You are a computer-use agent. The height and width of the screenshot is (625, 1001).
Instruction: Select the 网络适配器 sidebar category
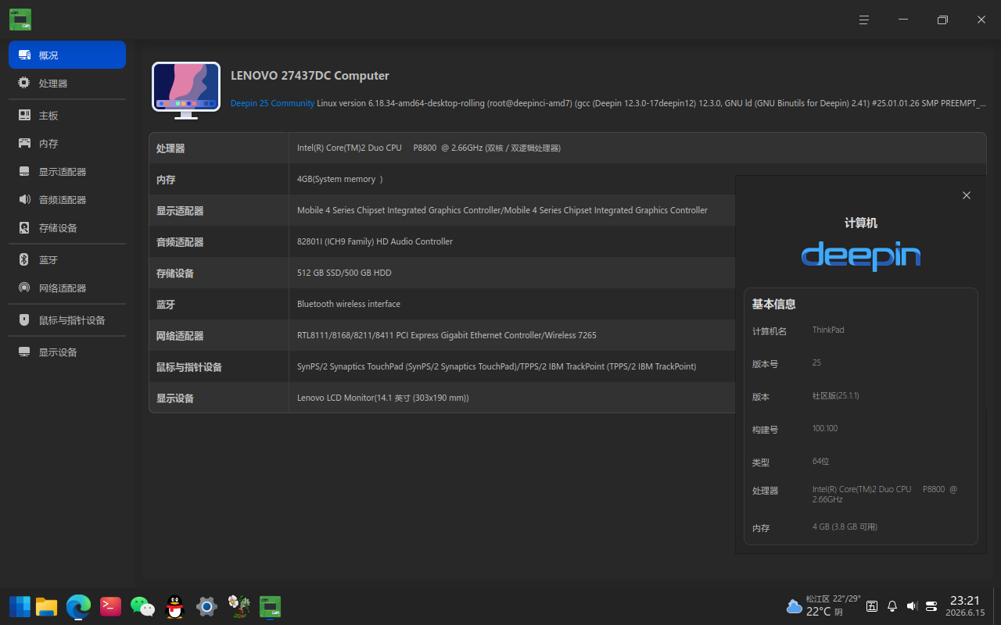[x=67, y=287]
